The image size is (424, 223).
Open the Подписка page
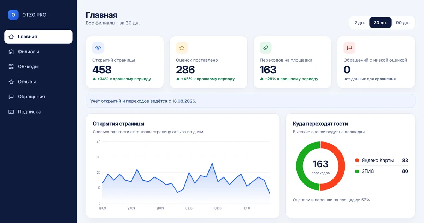(x=39, y=112)
